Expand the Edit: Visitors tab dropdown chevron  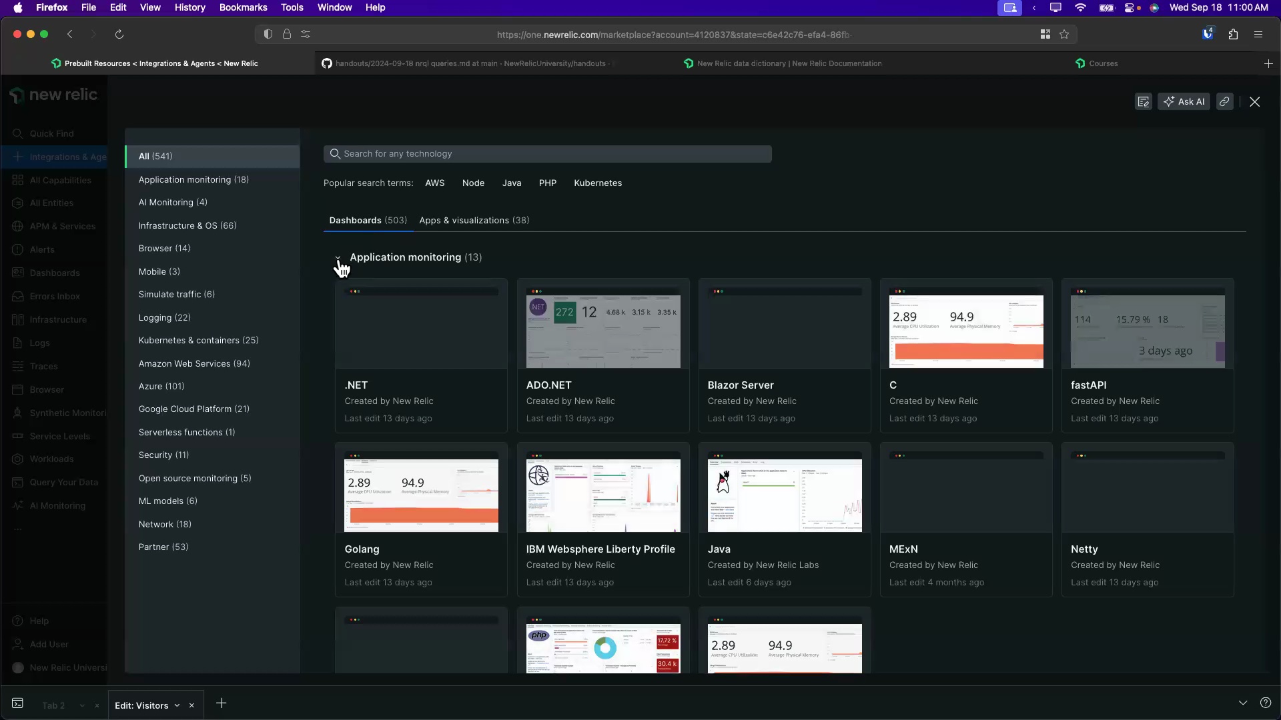click(x=177, y=706)
